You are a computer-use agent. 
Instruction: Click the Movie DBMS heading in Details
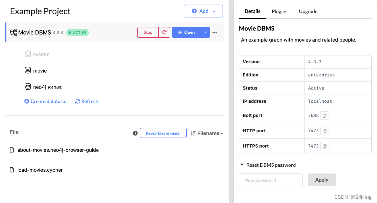257,28
